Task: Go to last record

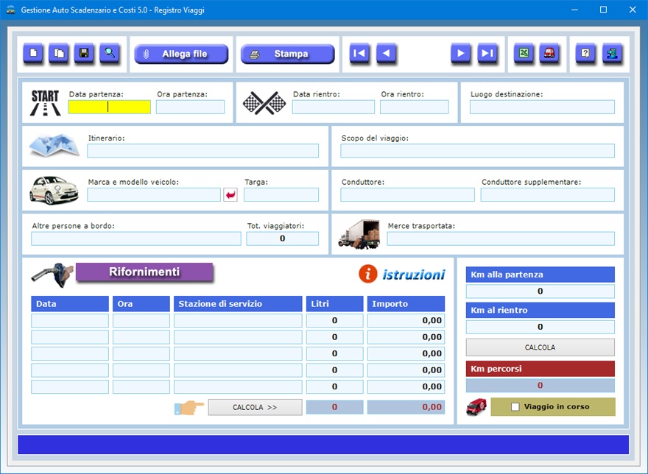Action: 487,53
